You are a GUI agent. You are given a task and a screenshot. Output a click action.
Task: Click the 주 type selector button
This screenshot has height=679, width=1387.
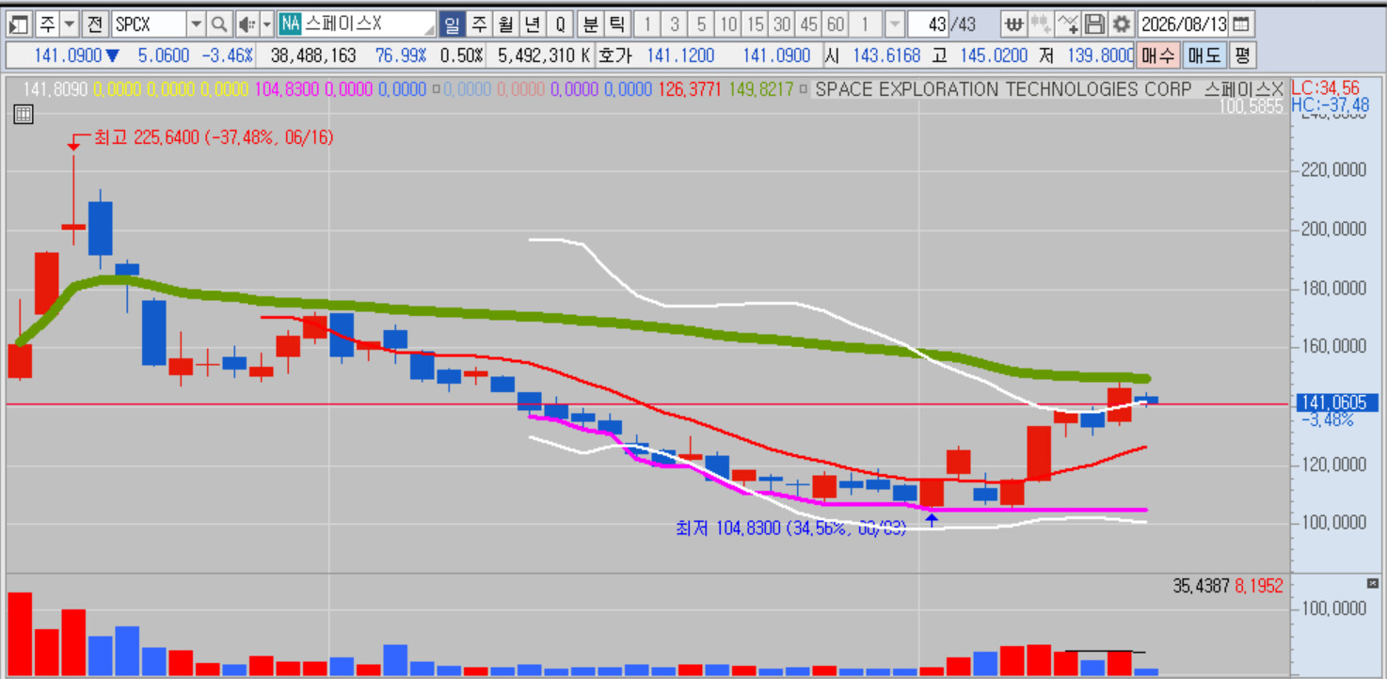47,24
